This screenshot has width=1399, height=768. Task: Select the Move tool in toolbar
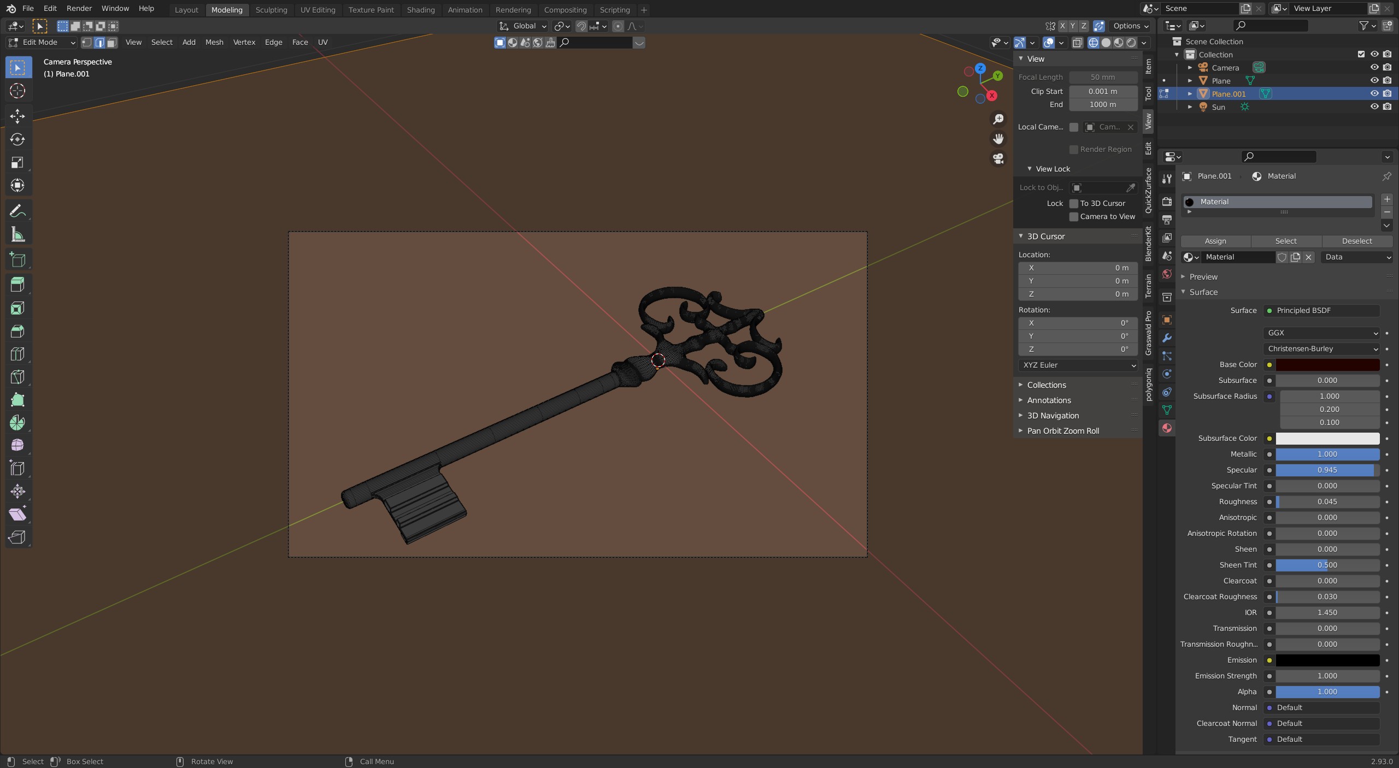click(x=17, y=116)
